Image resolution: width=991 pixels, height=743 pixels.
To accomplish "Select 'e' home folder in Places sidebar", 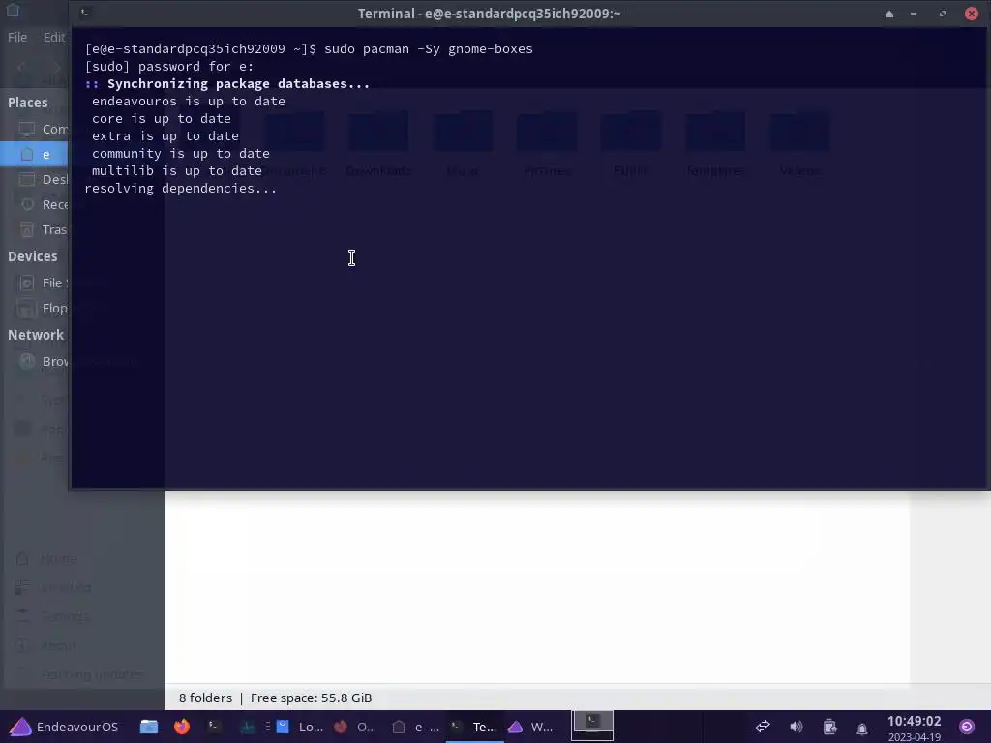I will coord(35,154).
